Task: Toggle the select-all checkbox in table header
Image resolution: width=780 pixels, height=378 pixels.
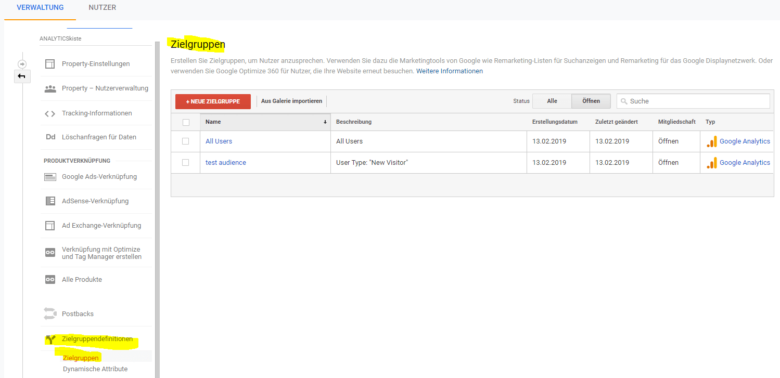Action: click(x=186, y=122)
